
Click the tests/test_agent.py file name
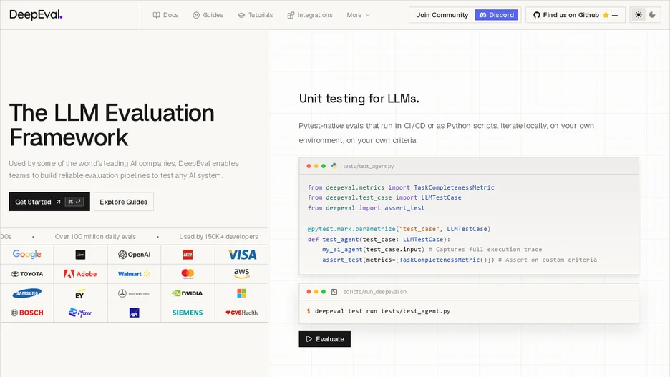[x=369, y=166]
